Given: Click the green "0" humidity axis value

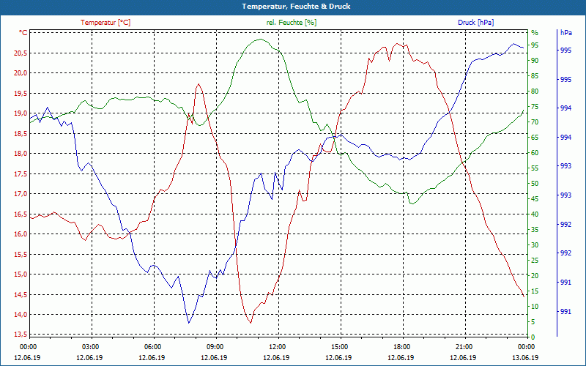Looking at the screenshot, I should tap(533, 337).
